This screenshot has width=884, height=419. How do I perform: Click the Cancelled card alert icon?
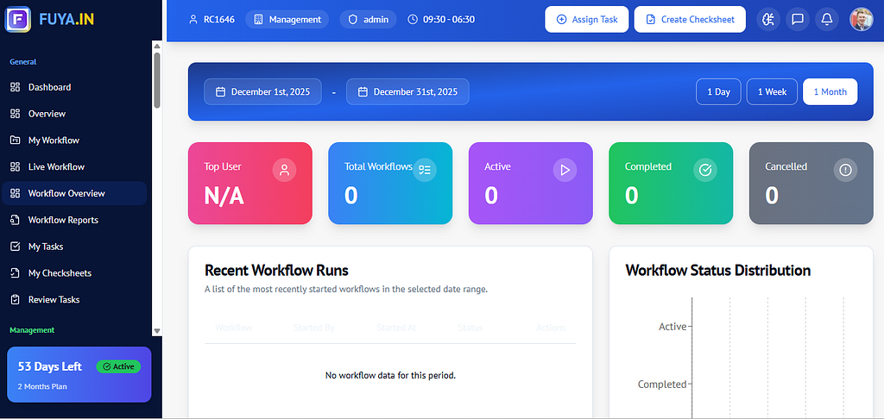click(x=845, y=170)
